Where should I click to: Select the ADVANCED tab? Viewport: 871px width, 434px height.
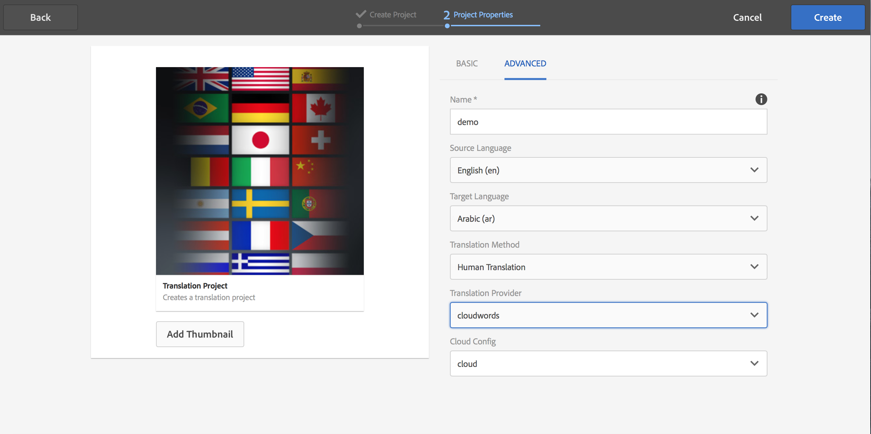coord(525,64)
